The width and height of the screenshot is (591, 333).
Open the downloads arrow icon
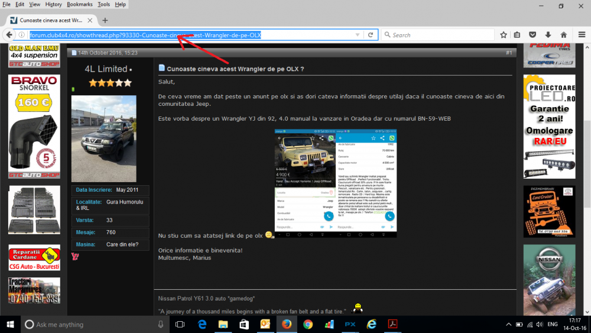pos(548,35)
